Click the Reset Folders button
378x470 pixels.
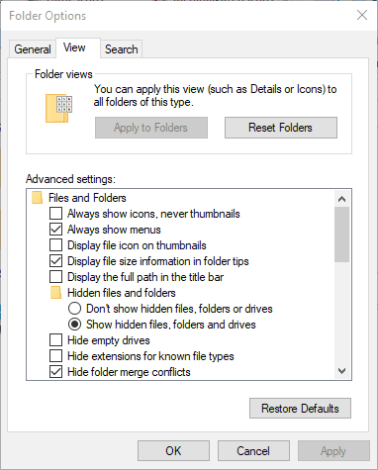281,128
